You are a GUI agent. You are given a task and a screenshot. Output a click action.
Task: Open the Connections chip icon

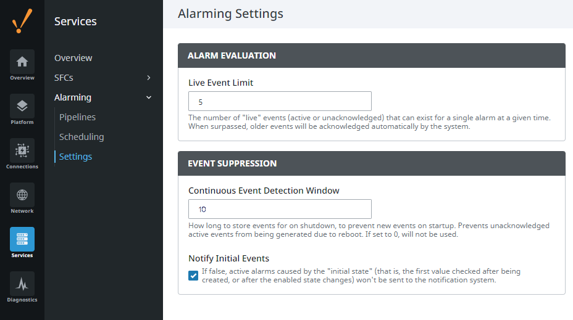tap(22, 150)
